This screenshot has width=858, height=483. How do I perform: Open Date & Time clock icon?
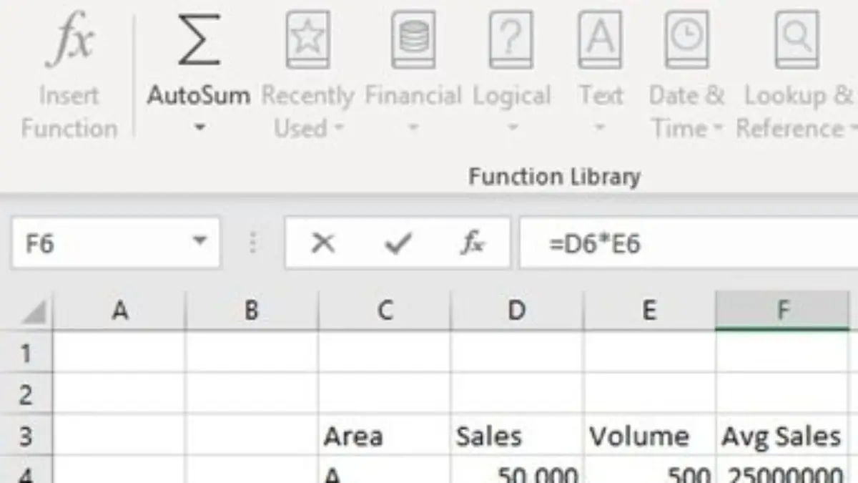coord(686,40)
